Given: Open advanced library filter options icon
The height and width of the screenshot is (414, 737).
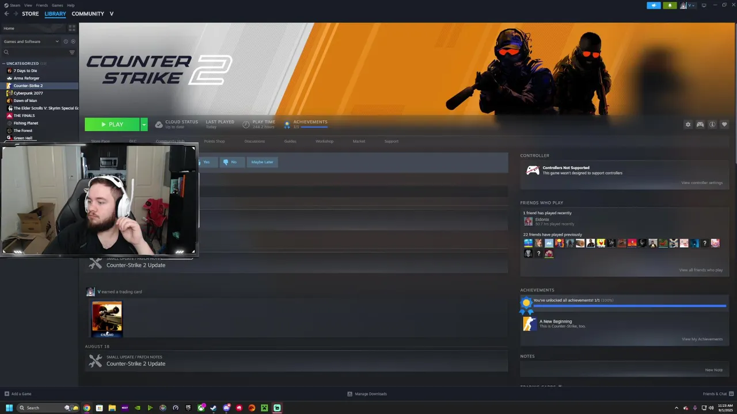Looking at the screenshot, I should point(72,52).
